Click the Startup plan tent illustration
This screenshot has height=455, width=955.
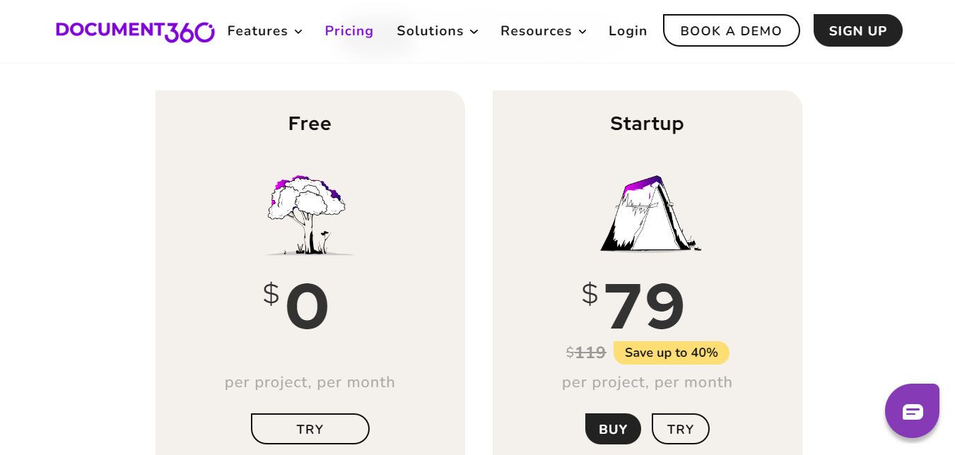649,213
